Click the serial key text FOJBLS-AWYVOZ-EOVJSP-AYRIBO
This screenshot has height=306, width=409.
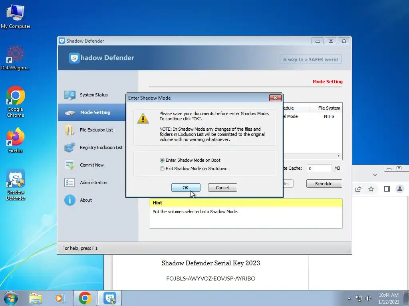[211, 279]
